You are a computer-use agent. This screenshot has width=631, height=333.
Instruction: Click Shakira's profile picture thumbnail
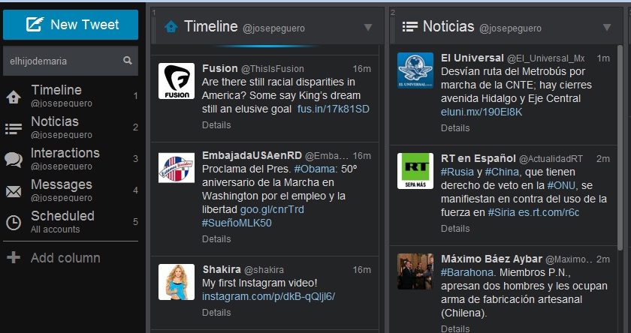pos(177,282)
